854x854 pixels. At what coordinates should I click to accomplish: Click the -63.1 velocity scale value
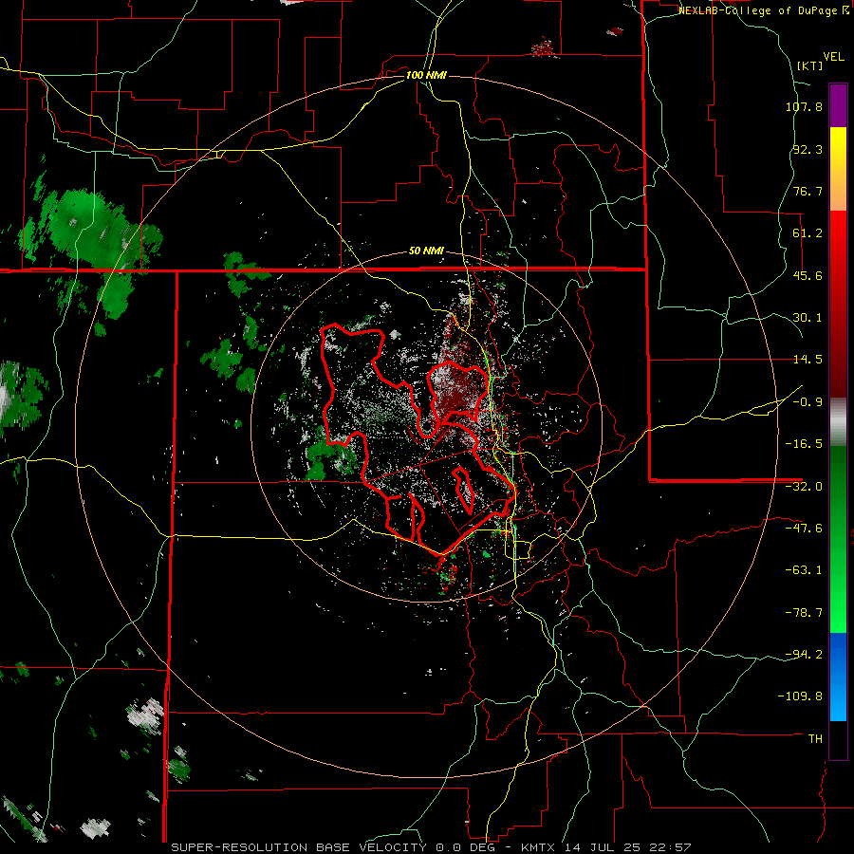tap(804, 570)
